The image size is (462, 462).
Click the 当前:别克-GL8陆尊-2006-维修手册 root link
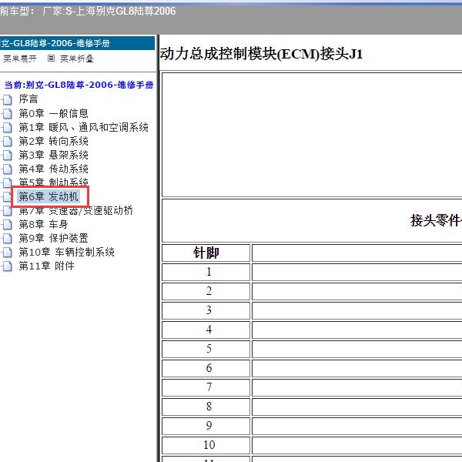click(79, 85)
